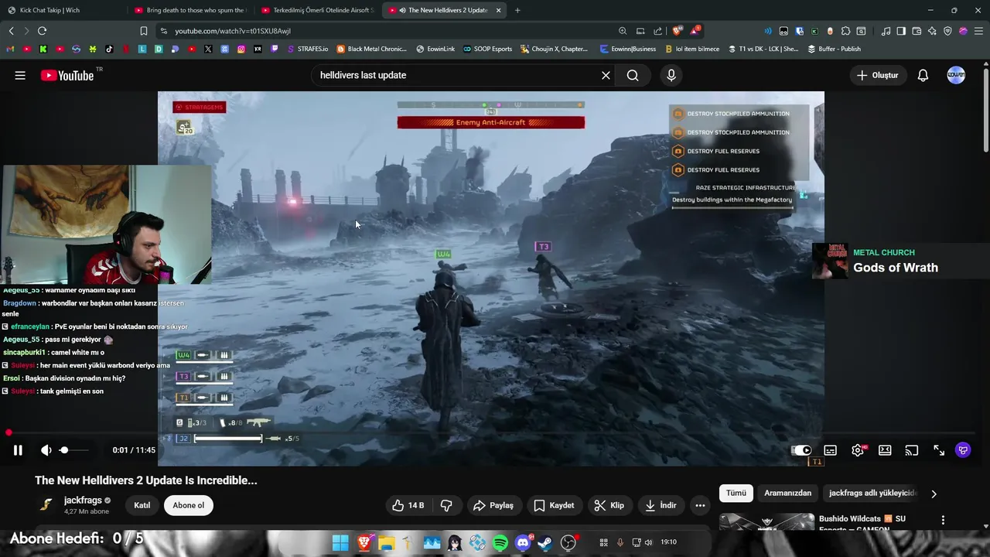Open the browser zoom magnifier icon
990x557 pixels.
pos(623,31)
